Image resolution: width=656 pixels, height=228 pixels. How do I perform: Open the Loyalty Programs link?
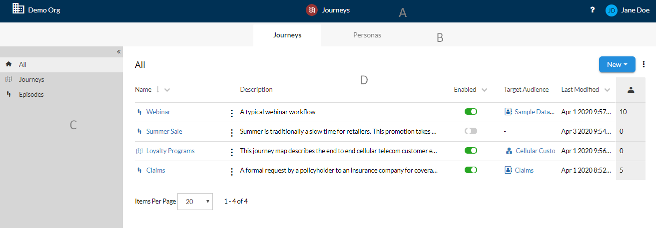pyautogui.click(x=170, y=151)
